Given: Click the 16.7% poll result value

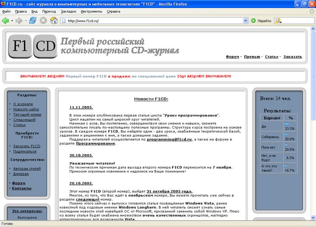Looking at the screenshot, I should pos(290,170).
